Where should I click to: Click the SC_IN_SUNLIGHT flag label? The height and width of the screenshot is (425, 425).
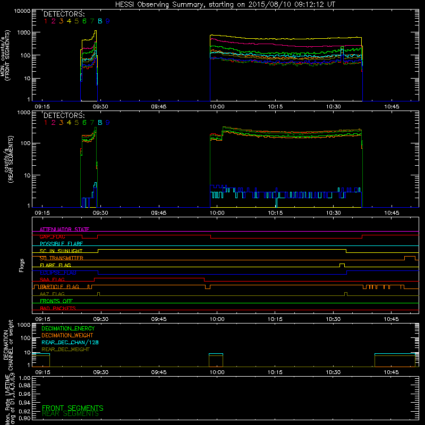[x=61, y=251]
